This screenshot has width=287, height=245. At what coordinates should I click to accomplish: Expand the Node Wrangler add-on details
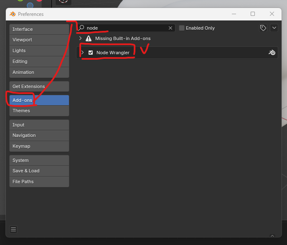coord(83,53)
